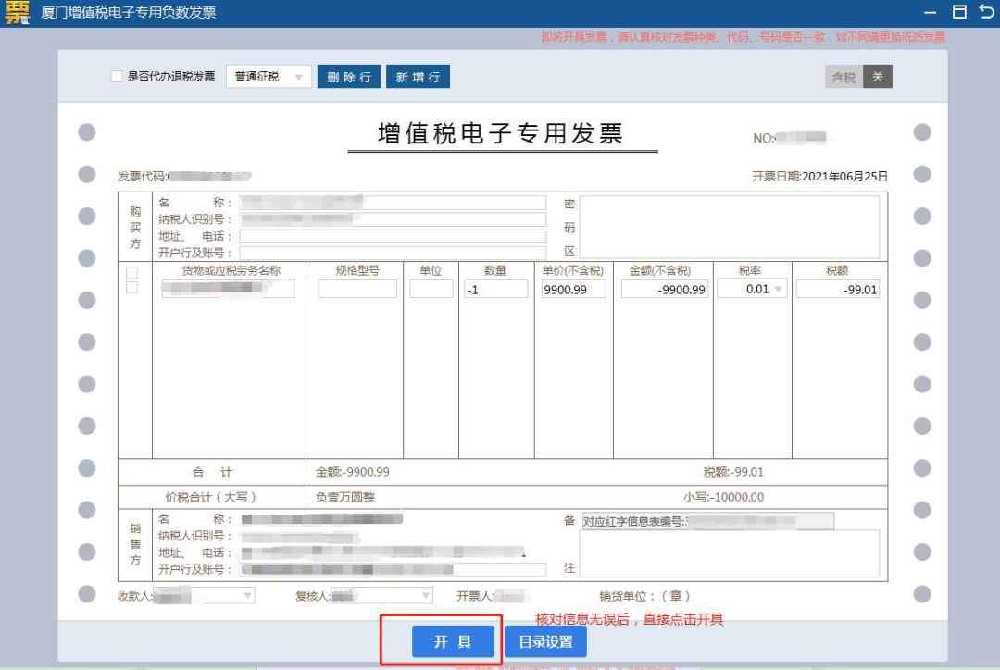Click the 数量 column header

[x=494, y=270]
